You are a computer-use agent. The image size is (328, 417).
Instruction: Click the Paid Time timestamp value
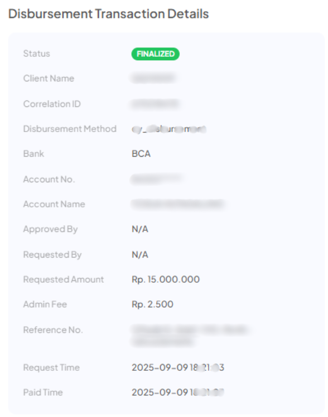pos(178,392)
